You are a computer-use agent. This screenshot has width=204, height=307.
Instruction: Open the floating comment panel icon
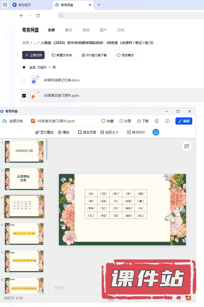187,146
